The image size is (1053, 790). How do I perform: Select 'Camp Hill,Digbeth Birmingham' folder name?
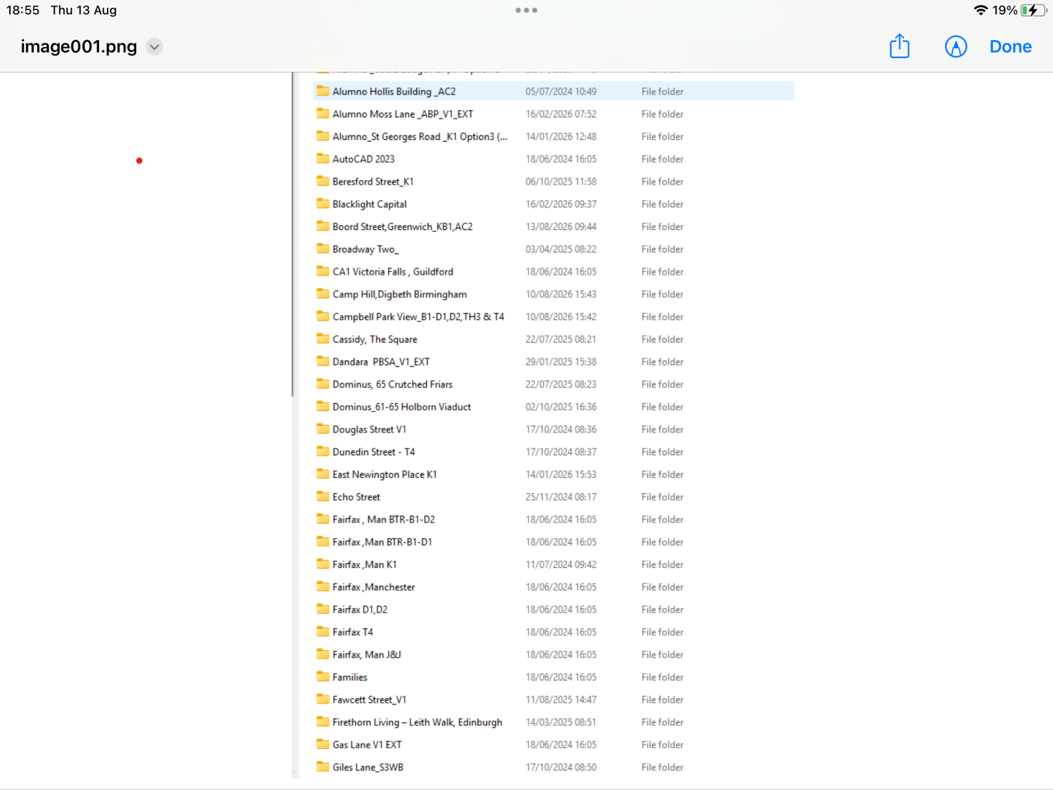click(399, 294)
